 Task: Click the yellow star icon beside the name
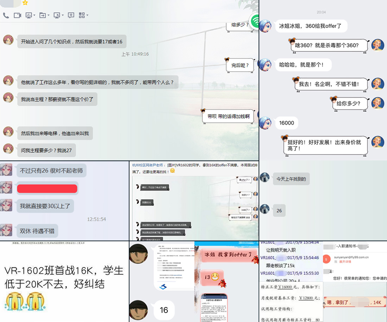[25, 2]
